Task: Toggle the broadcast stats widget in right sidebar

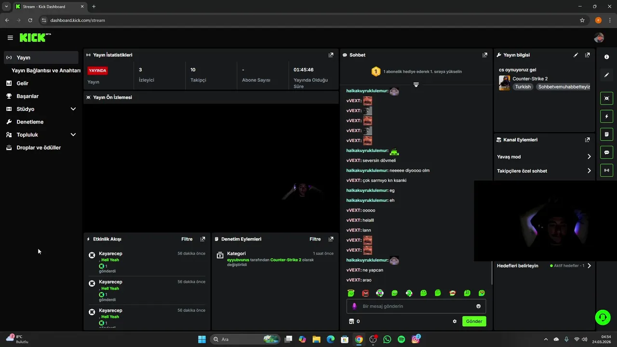Action: point(606,170)
